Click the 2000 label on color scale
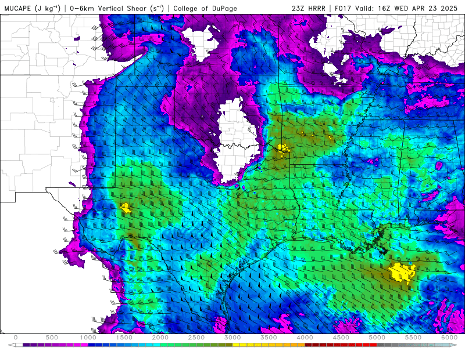Screen dimensions: 465x348 160,338
